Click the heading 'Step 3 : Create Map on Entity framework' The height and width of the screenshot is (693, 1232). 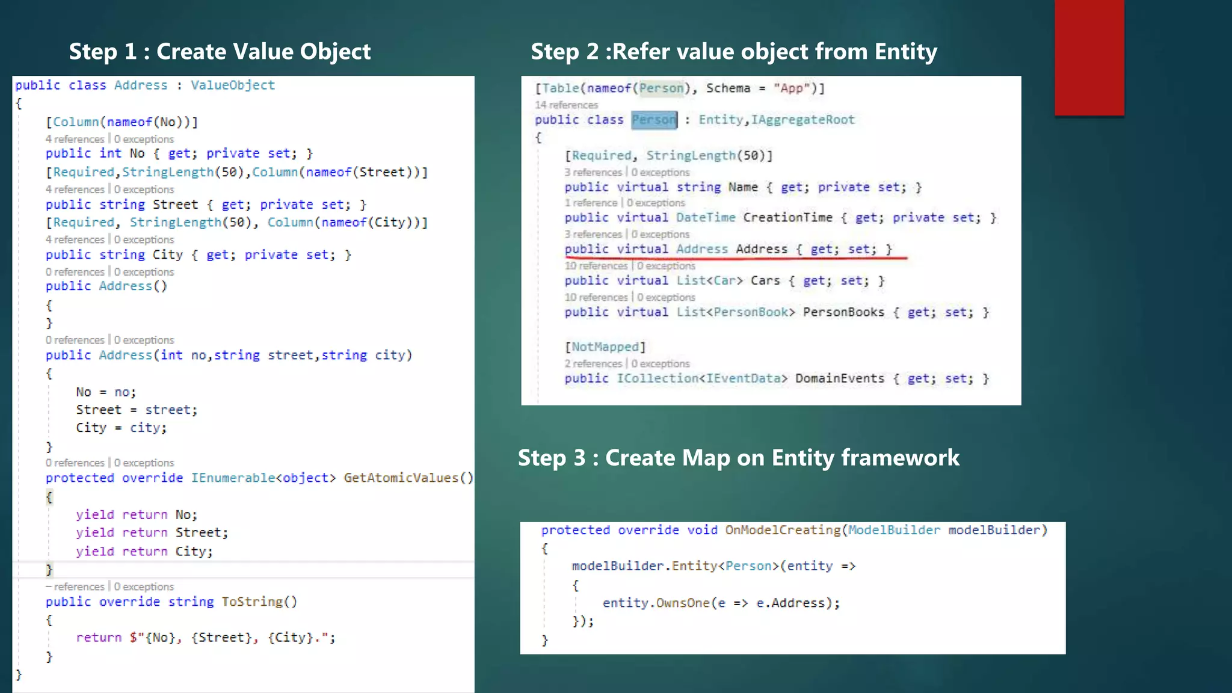pos(739,458)
